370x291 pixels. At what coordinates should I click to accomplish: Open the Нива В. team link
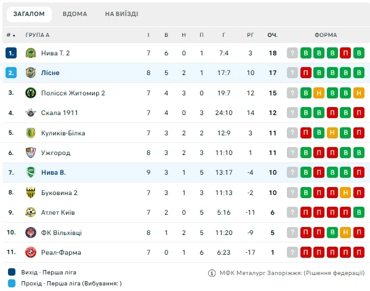[53, 173]
